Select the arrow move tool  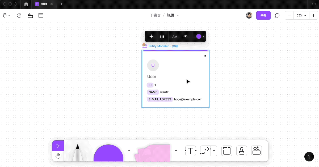pyautogui.click(x=58, y=146)
